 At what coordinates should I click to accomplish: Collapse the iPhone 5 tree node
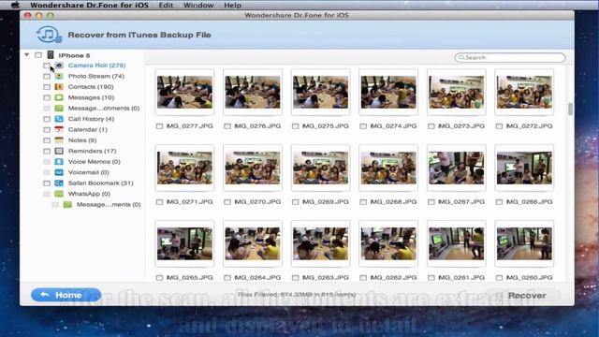point(27,55)
